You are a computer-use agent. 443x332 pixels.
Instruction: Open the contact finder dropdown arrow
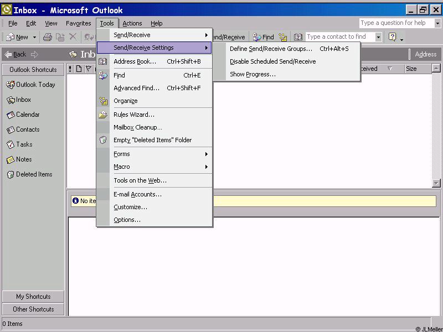[x=378, y=37]
